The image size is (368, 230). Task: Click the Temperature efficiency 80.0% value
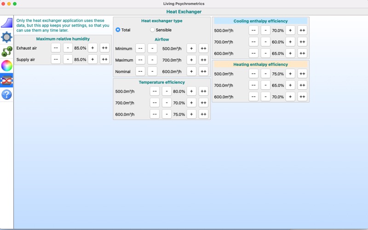(x=179, y=92)
